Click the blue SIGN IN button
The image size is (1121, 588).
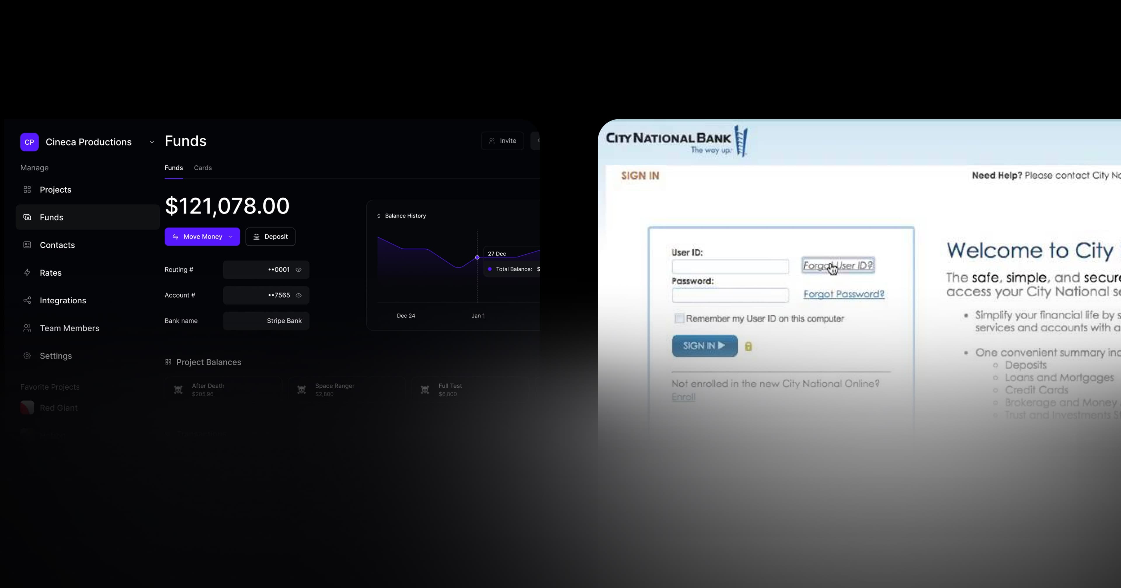tap(704, 346)
